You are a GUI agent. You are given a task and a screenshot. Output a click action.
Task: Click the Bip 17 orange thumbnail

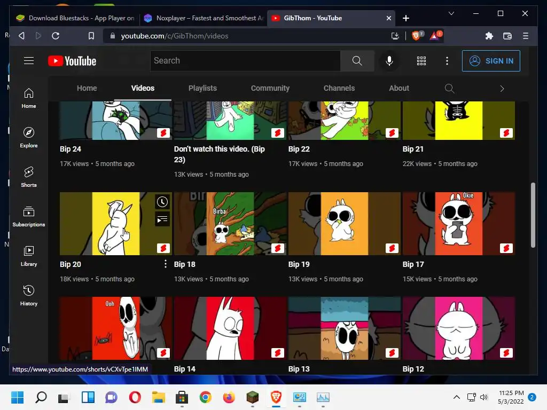[x=459, y=224]
